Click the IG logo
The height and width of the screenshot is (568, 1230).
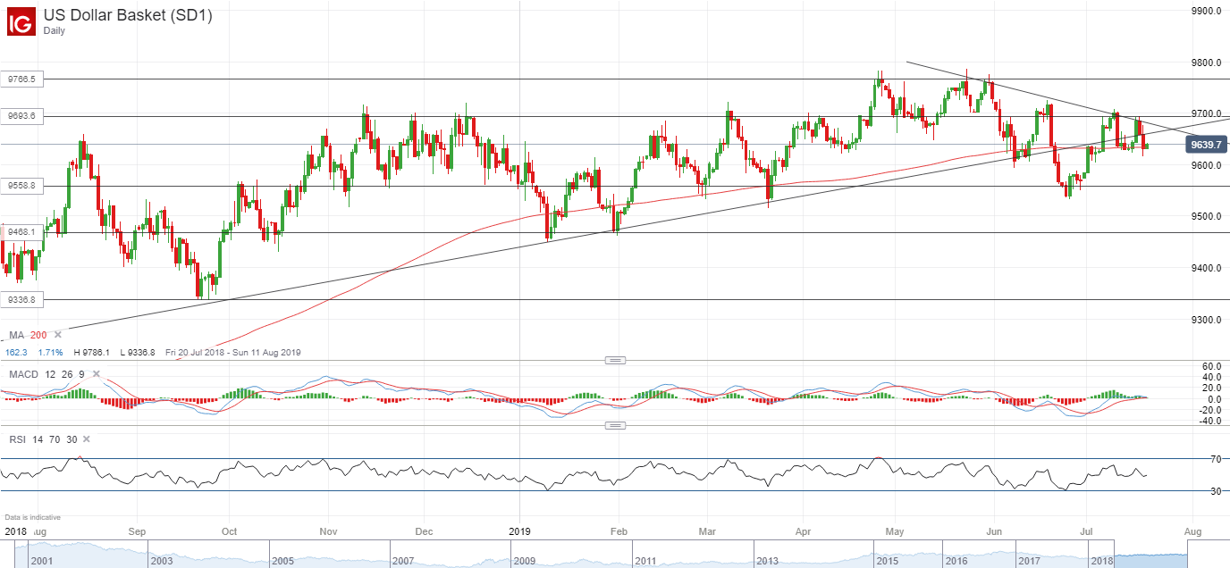tap(21, 21)
